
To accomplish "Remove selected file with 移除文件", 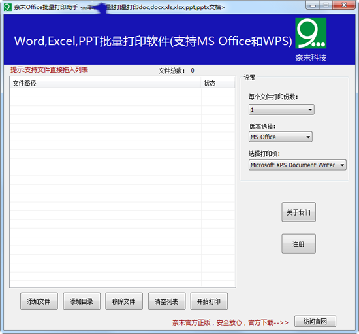I will pos(124,301).
